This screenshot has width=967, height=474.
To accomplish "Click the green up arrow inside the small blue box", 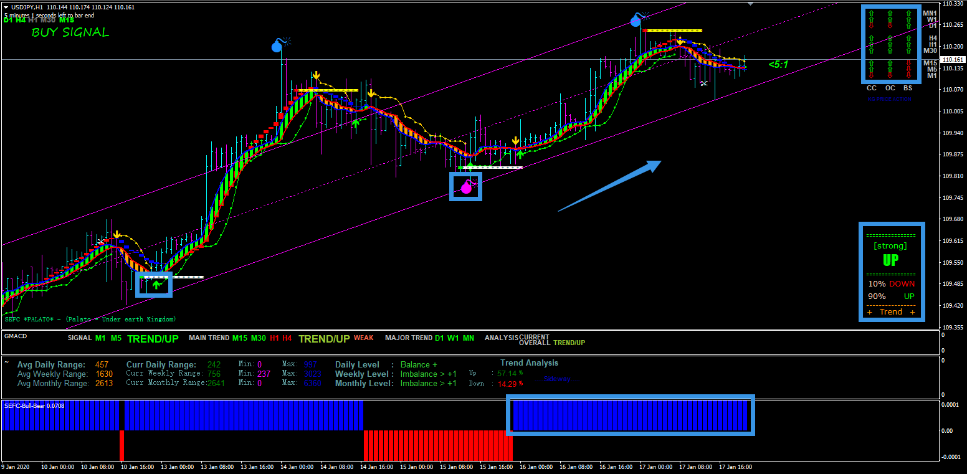I will pyautogui.click(x=155, y=285).
